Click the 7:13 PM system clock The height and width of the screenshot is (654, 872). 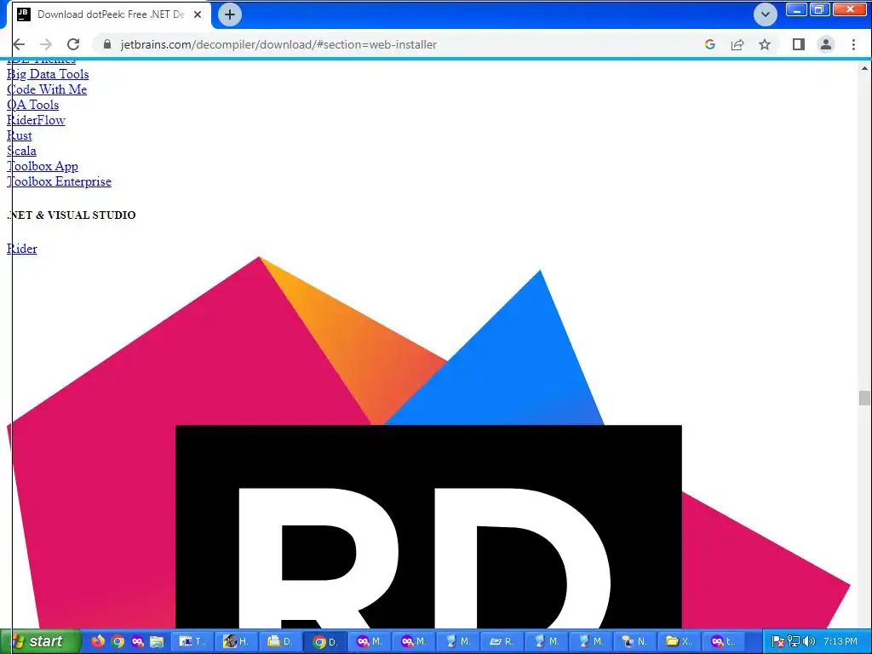tap(840, 642)
